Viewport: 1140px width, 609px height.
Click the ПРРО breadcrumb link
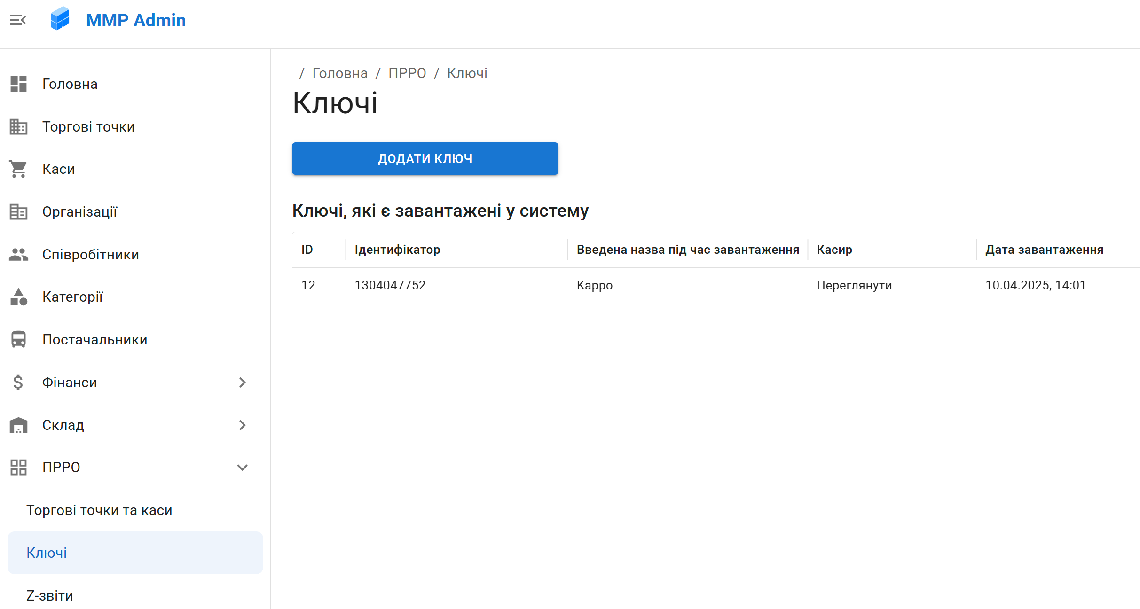407,73
